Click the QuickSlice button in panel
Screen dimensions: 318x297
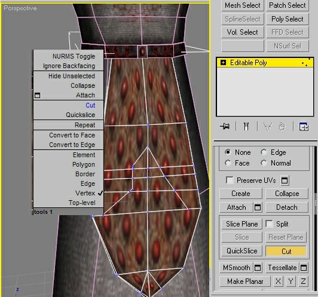click(x=241, y=251)
